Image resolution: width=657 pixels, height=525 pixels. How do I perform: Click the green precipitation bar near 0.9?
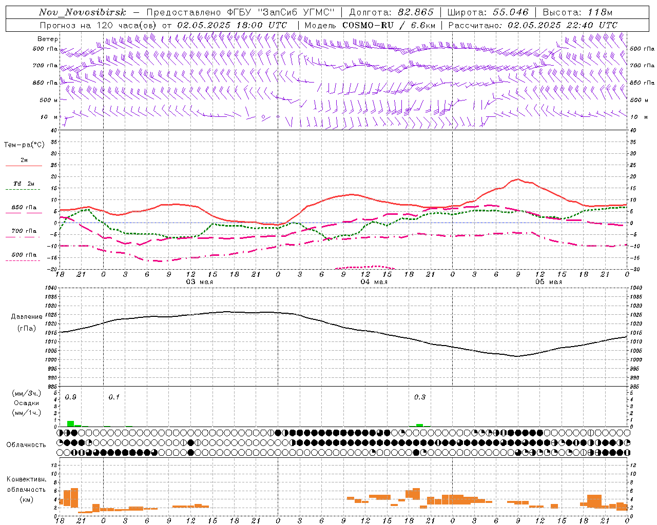(x=70, y=423)
